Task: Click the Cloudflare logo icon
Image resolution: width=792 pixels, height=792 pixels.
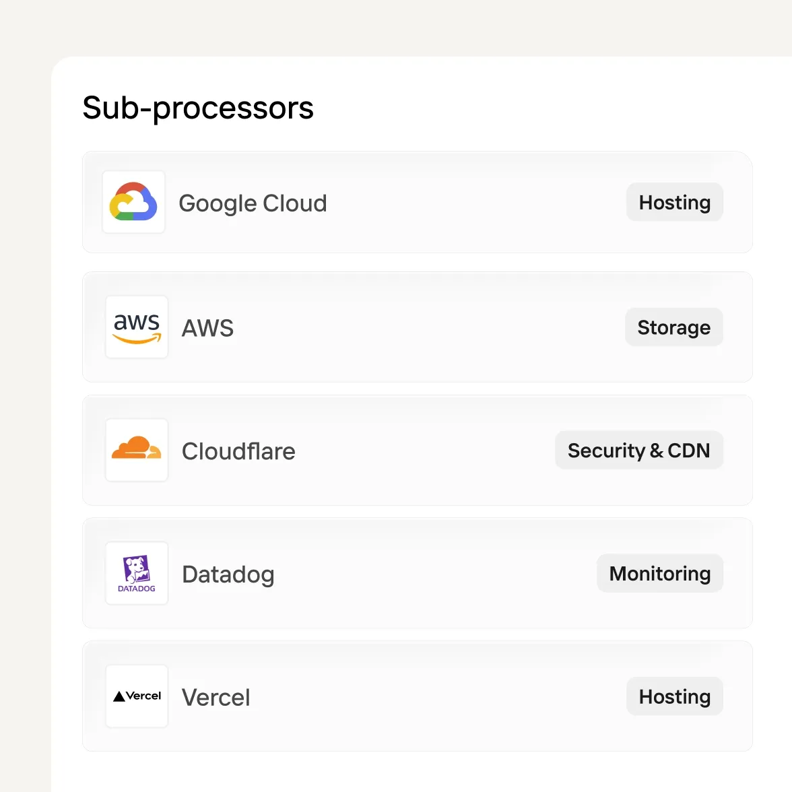Action: tap(136, 450)
